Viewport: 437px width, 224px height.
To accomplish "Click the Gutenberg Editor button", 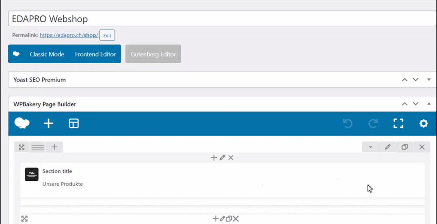I will click(153, 54).
